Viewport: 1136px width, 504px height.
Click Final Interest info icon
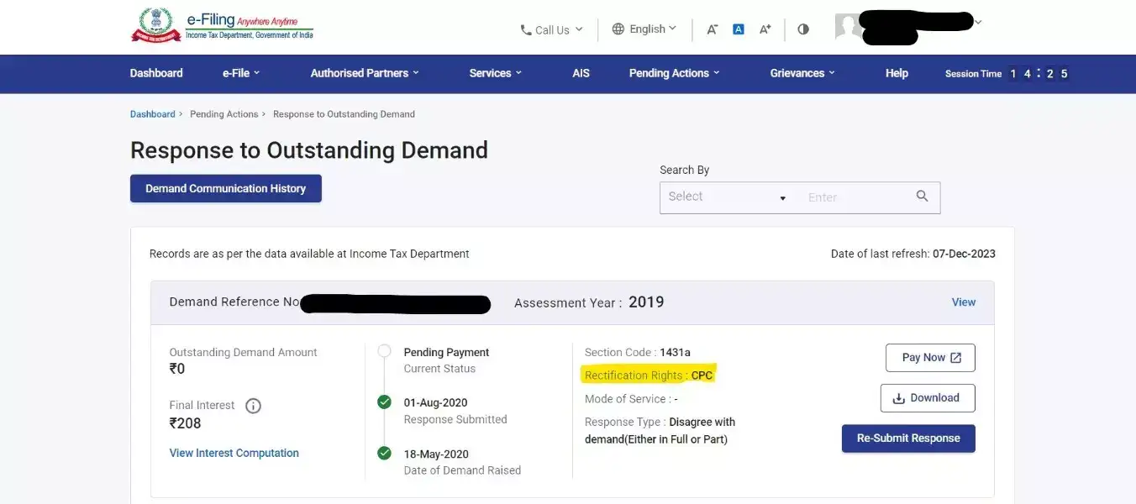253,406
